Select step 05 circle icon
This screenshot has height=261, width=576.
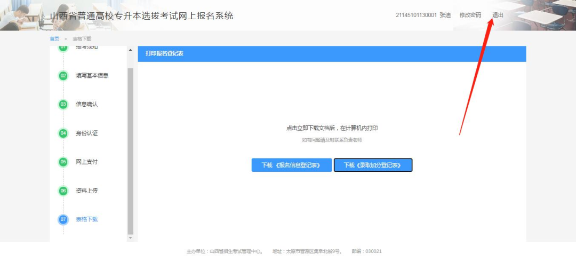[63, 162]
